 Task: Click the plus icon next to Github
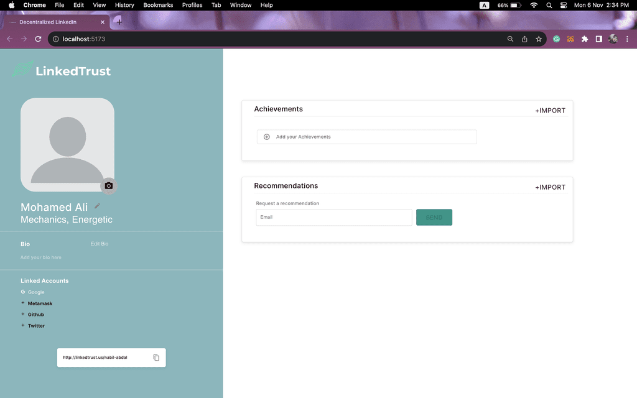click(23, 314)
